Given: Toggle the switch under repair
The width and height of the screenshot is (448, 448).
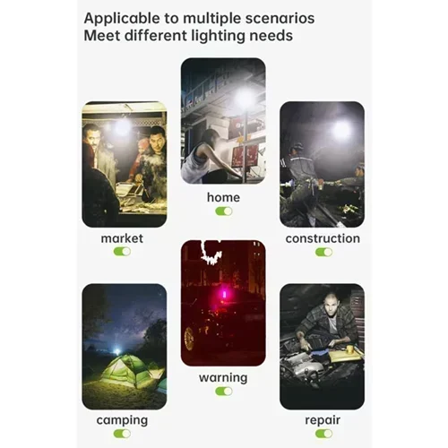Looking at the screenshot, I should tap(323, 434).
